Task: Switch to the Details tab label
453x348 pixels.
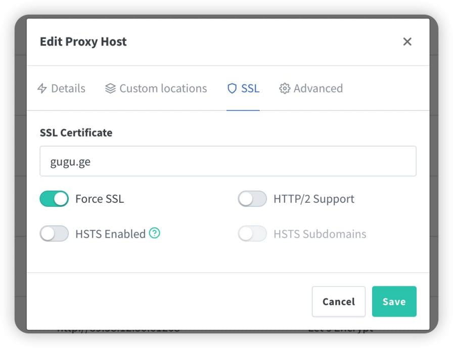Action: coord(68,89)
